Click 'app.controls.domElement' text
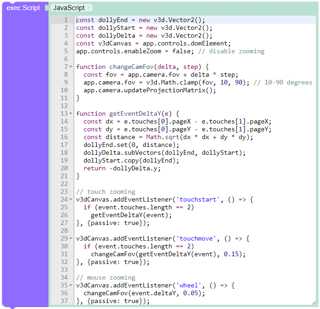This screenshot has width=320, height=309. [x=185, y=43]
